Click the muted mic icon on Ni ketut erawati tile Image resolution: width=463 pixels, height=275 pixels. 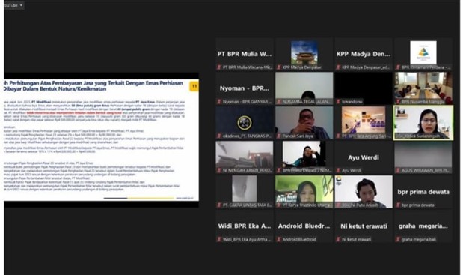click(338, 239)
